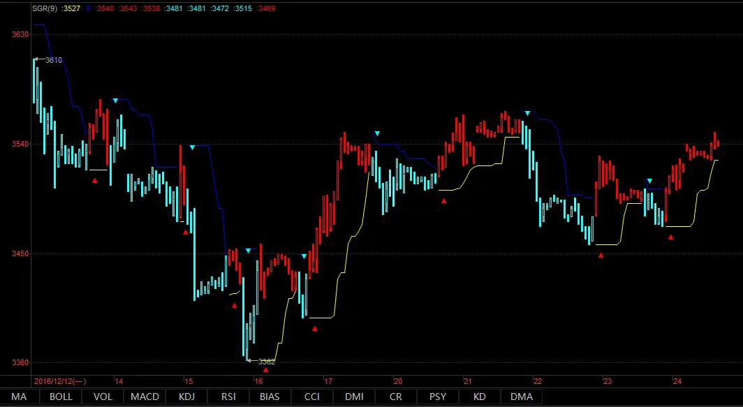The height and width of the screenshot is (407, 743).
Task: Open the DMA indicator tab
Action: click(x=521, y=397)
